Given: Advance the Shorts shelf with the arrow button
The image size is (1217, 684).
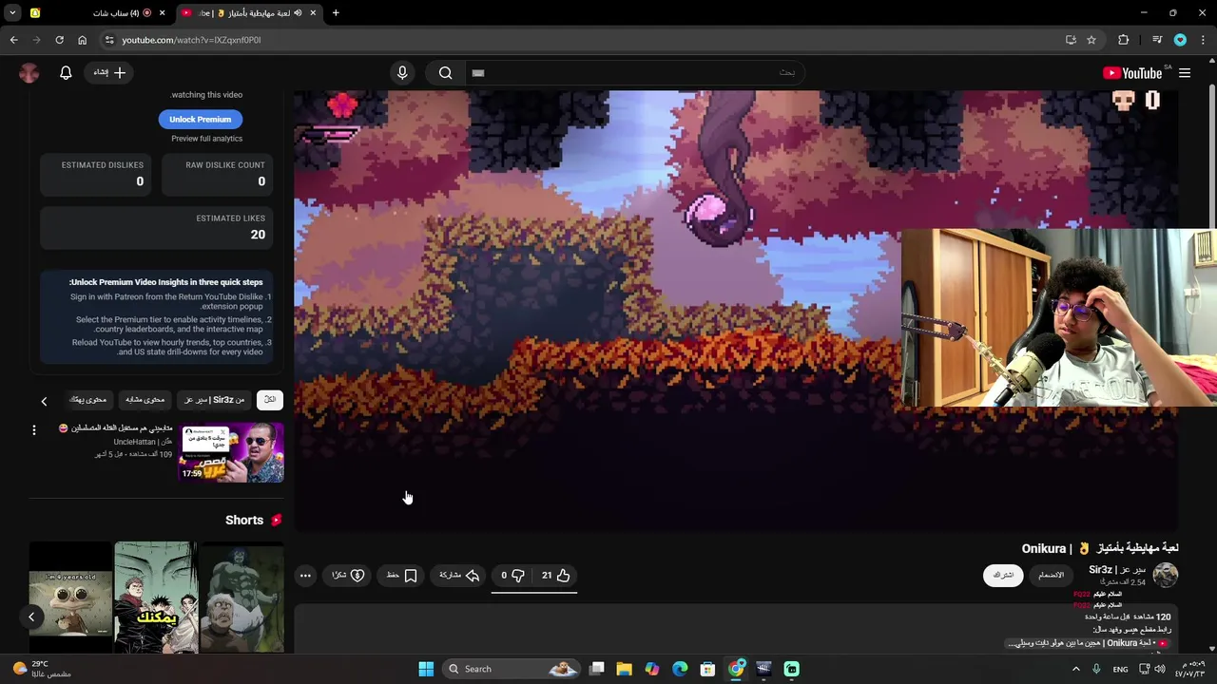Looking at the screenshot, I should (x=31, y=617).
